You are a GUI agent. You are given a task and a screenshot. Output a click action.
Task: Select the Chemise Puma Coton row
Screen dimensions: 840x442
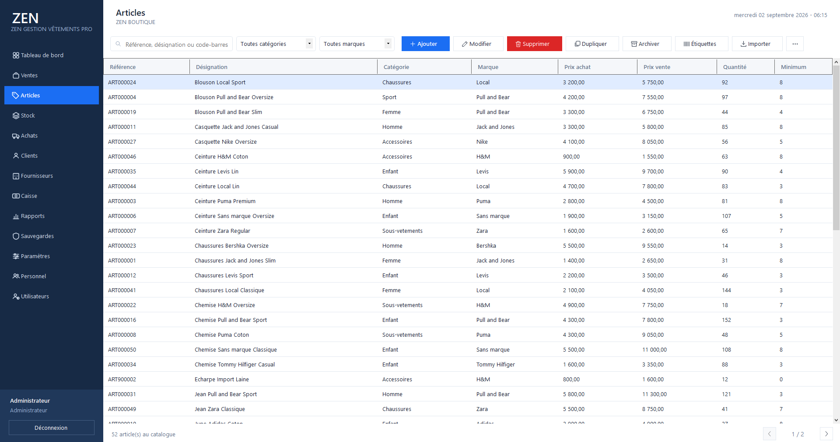tap(468, 335)
